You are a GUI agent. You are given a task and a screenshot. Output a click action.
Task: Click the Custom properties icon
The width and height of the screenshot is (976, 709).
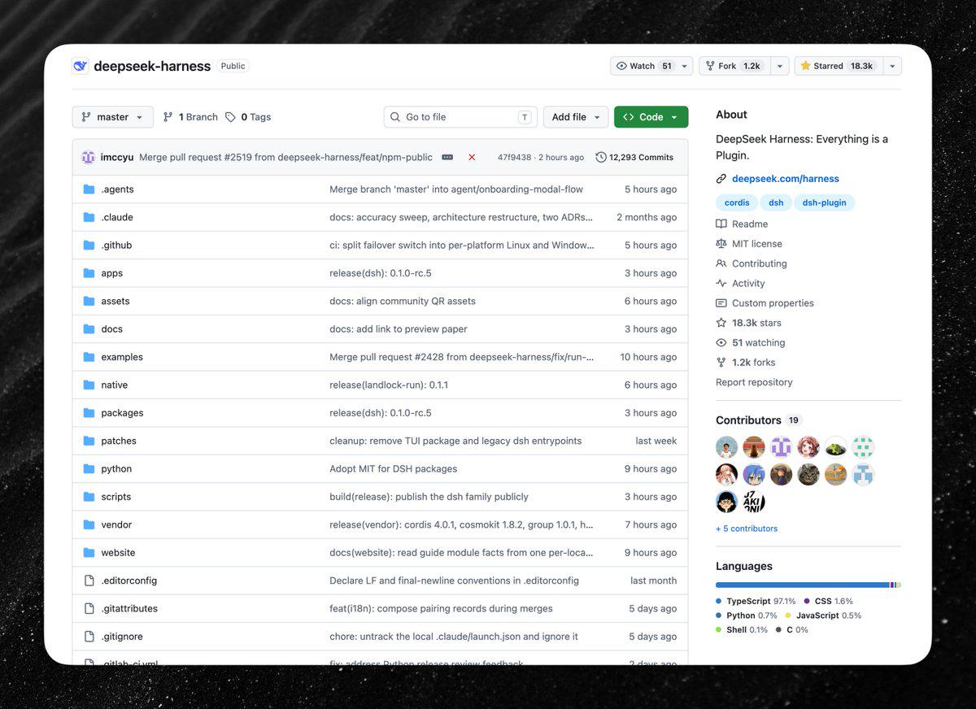[x=721, y=303]
